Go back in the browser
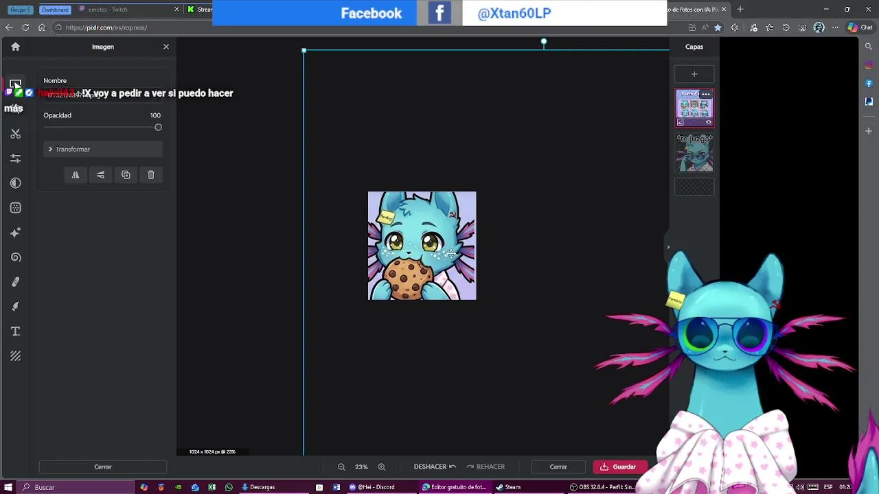The height and width of the screenshot is (494, 879). click(x=9, y=27)
